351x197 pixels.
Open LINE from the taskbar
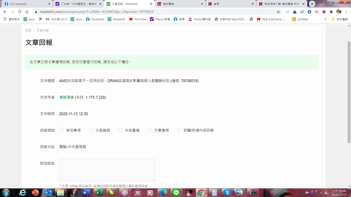point(176,193)
